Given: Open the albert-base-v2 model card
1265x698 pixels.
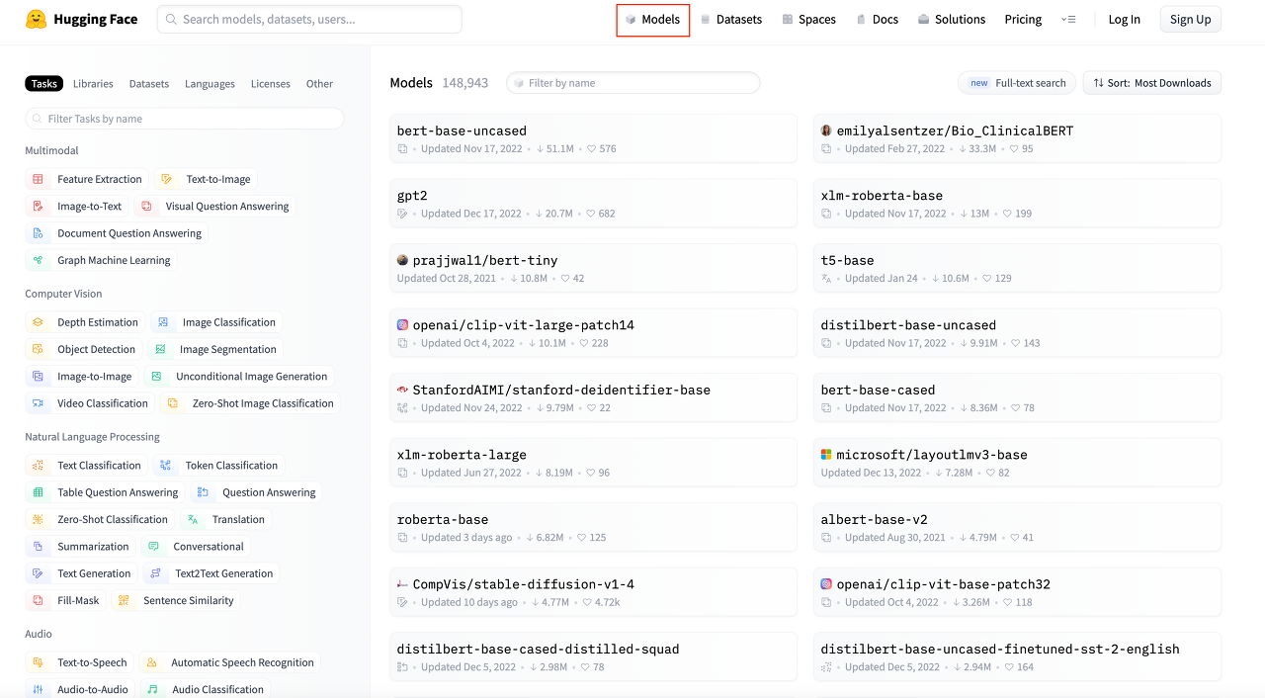Looking at the screenshot, I should (1017, 527).
